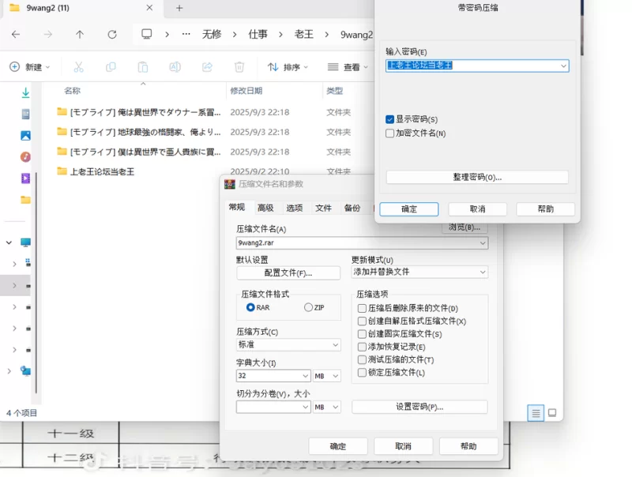Click the Delete trash icon in toolbar
The image size is (632, 477).
239,67
